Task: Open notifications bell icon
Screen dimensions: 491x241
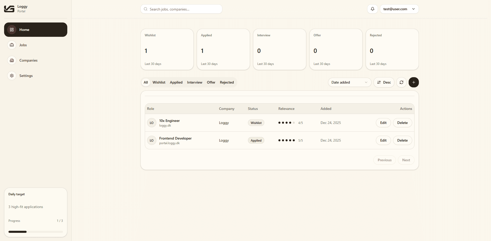Action: point(372,9)
